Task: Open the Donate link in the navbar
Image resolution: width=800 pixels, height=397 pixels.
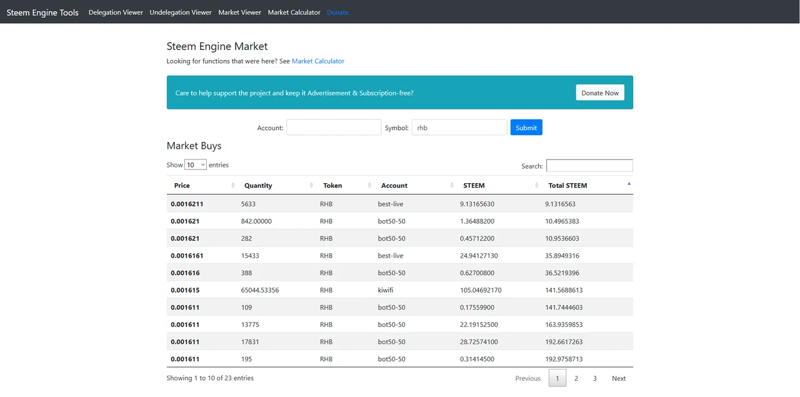Action: click(x=337, y=13)
